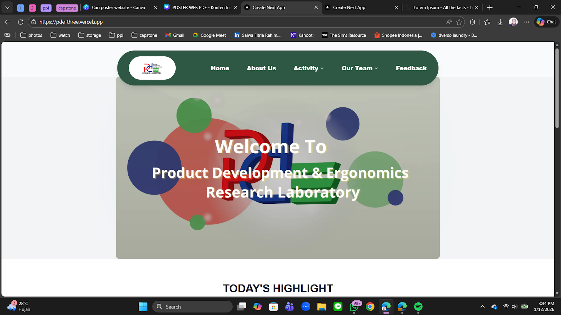Open the tab actions menu chevron

tap(7, 7)
